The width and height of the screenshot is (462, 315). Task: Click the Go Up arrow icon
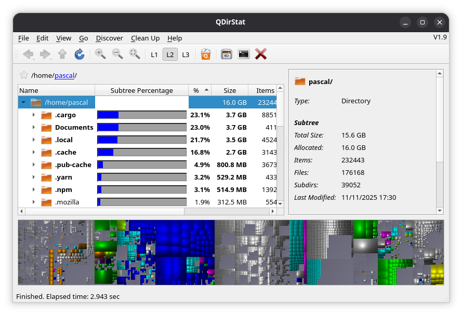pos(62,54)
